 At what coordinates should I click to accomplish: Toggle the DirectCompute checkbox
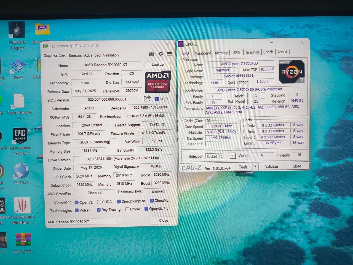(x=119, y=201)
